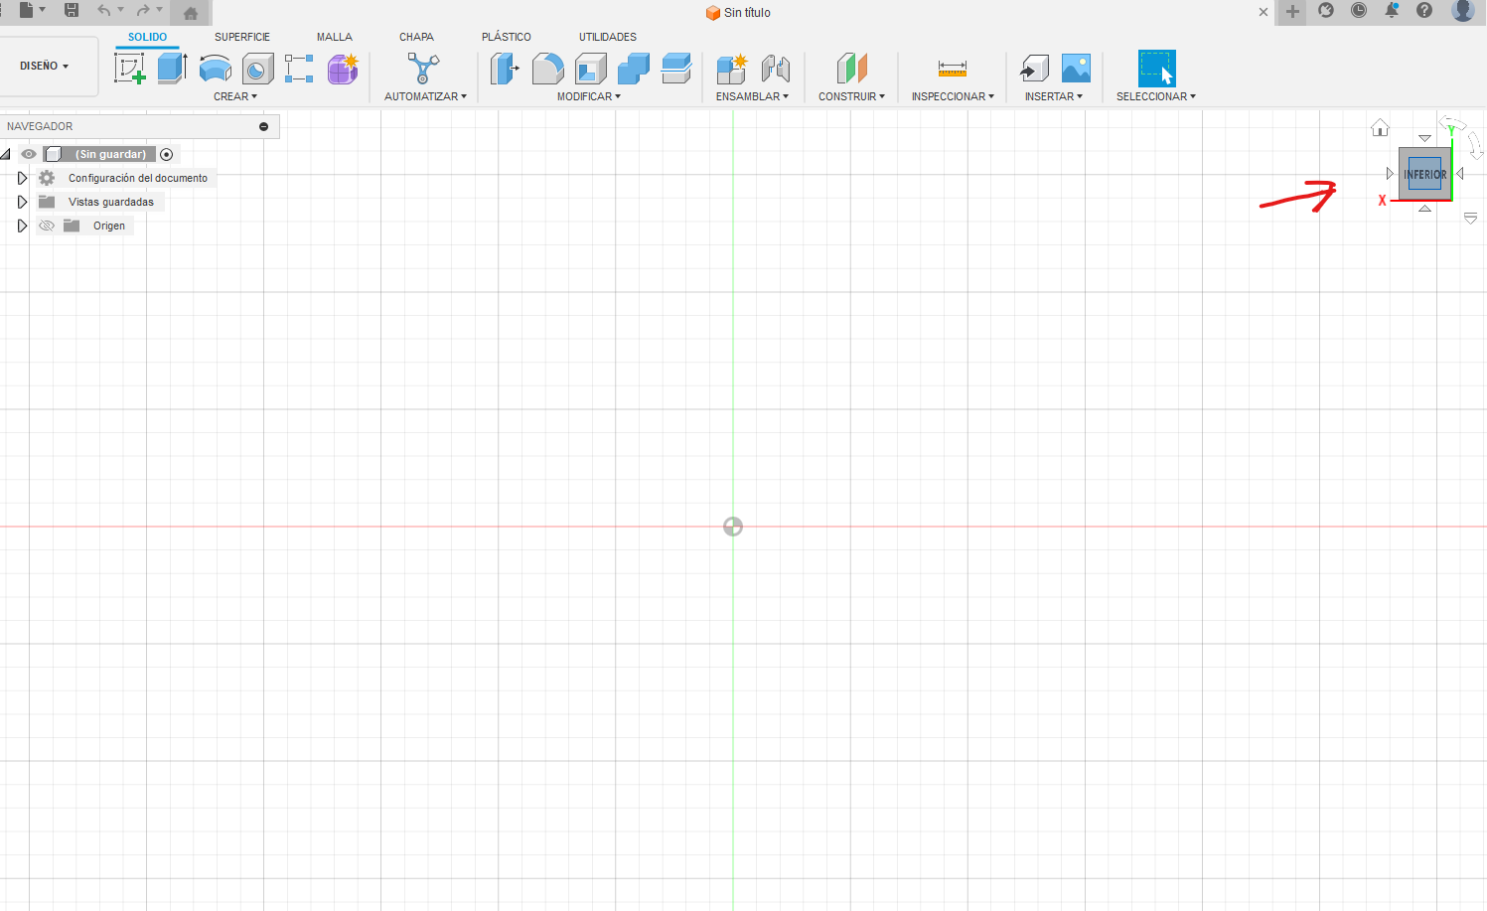Select the Empalme (Fillet) tool
Image resolution: width=1487 pixels, height=911 pixels.
(548, 68)
